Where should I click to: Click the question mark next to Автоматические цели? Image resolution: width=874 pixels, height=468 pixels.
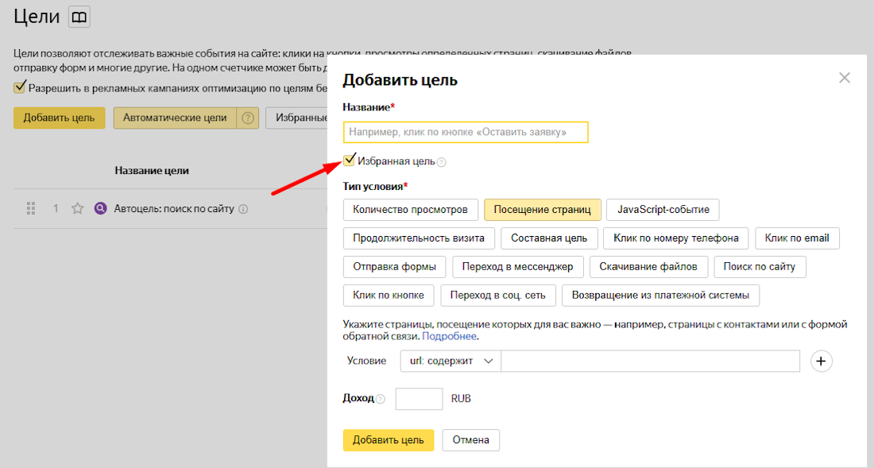tap(249, 118)
